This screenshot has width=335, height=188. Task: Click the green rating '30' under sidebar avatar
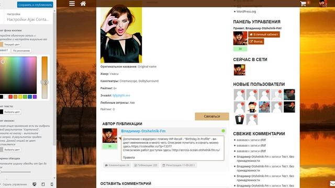pyautogui.click(x=240, y=49)
